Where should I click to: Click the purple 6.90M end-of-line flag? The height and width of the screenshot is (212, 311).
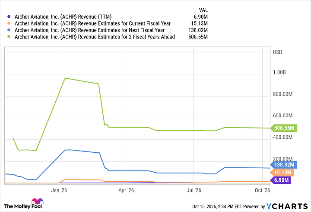coord(281,180)
